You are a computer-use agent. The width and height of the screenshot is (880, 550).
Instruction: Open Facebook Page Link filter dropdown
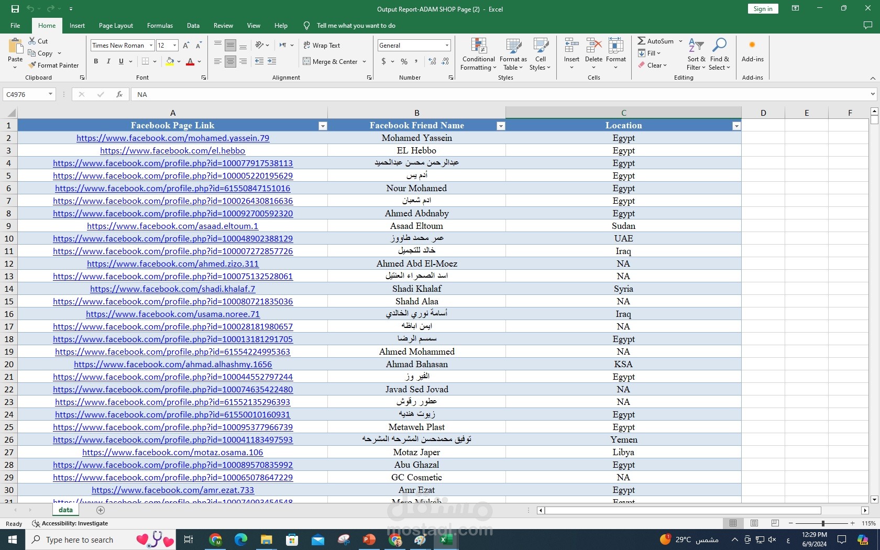323,126
